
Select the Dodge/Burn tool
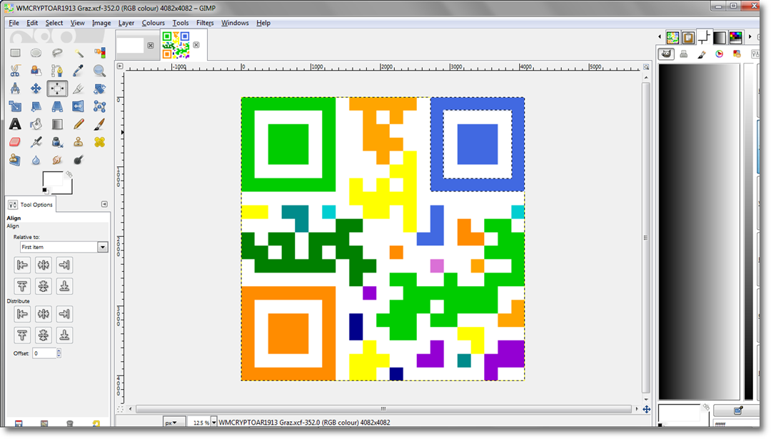pyautogui.click(x=79, y=160)
